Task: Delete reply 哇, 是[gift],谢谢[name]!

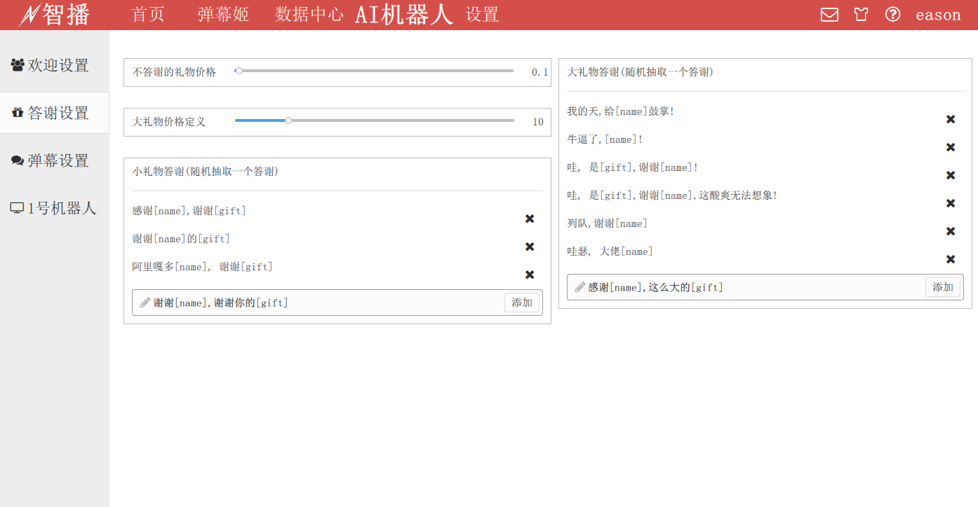Action: (951, 175)
